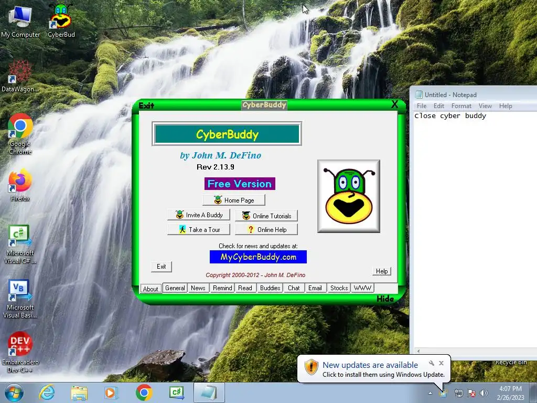Open Windows Explorer from taskbar
Viewport: 537px width, 403px height.
79,393
